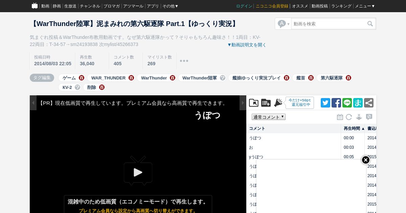Share video on Facebook
The width and height of the screenshot is (406, 213).
(336, 103)
